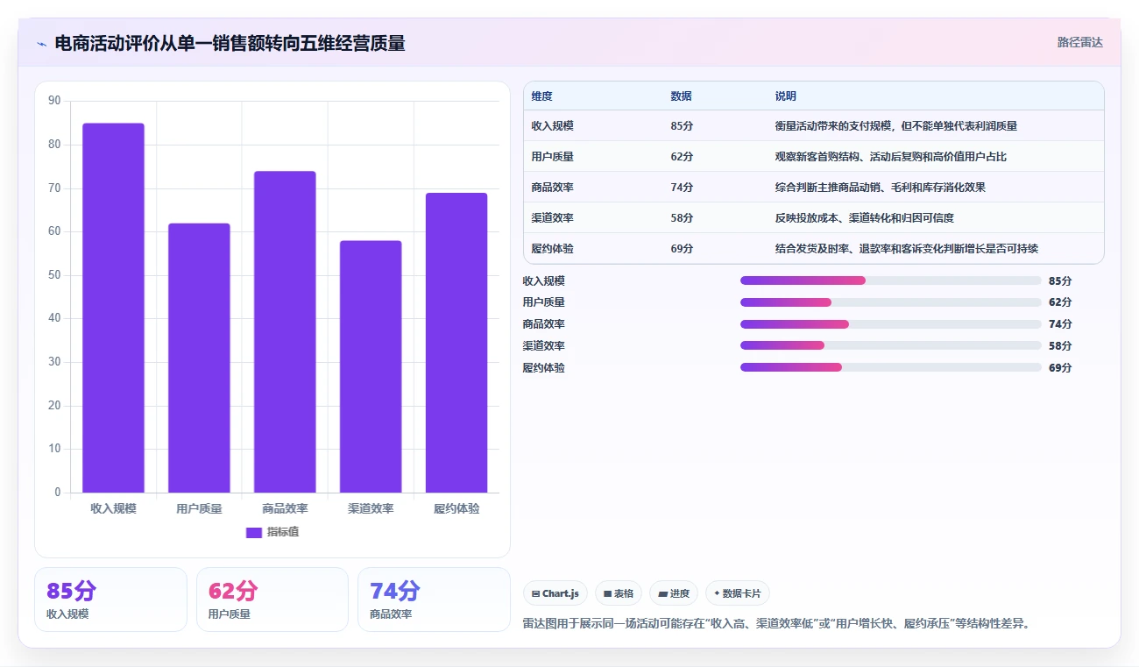The width and height of the screenshot is (1139, 667).
Task: Select the 用户质量 cell in the table
Action: (552, 157)
